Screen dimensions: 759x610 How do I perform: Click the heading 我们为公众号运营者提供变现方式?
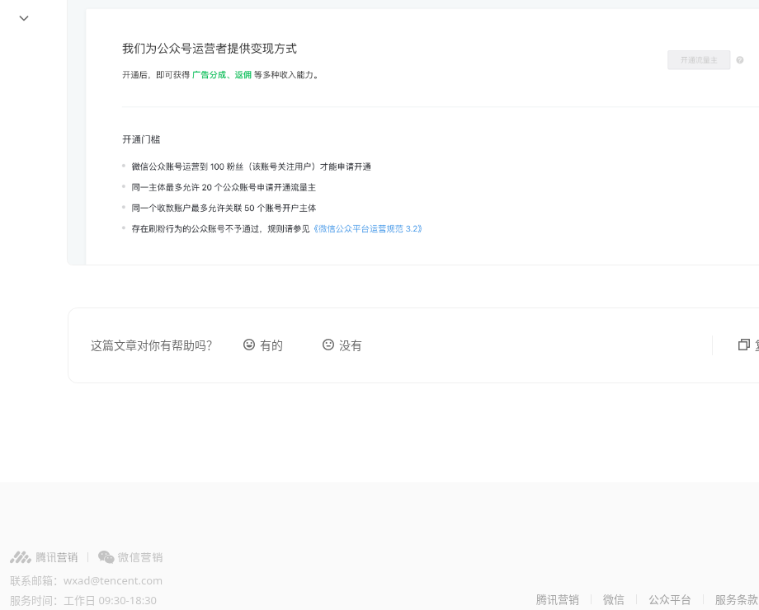[x=209, y=49]
